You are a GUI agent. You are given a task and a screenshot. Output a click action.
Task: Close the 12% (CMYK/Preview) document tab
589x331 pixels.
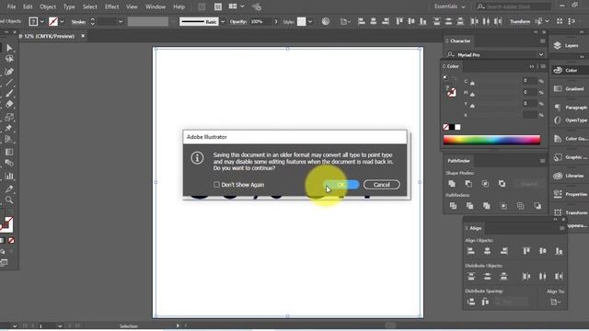(83, 36)
